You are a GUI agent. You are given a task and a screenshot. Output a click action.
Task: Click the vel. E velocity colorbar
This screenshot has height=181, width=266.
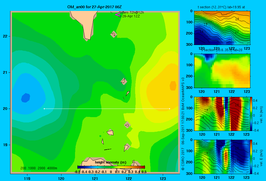coord(251,157)
